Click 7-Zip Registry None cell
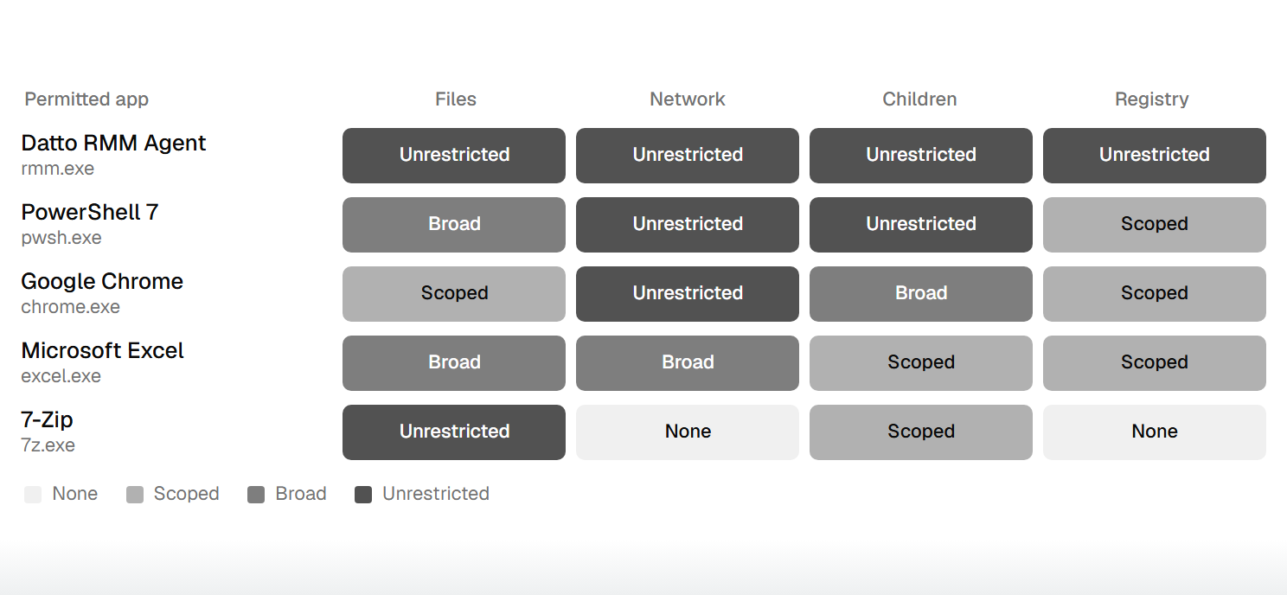Screen dimensions: 1287x595 pyautogui.click(x=1155, y=432)
